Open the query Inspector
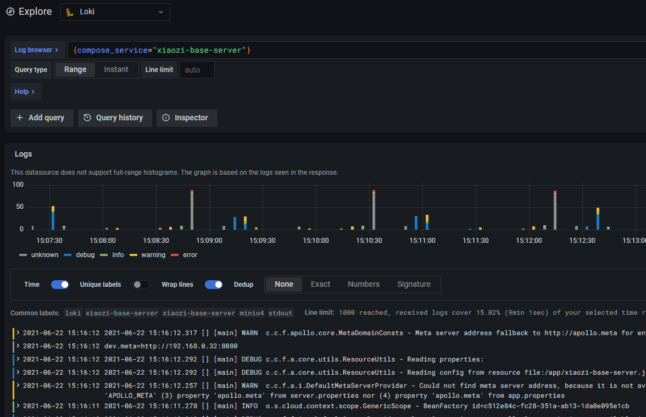This screenshot has width=646, height=417. point(187,118)
